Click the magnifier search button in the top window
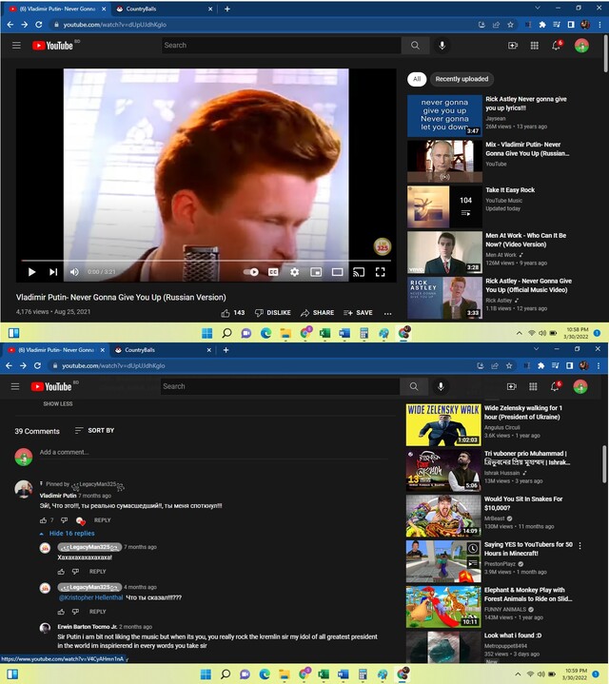Screen dimensions: 609x684 click(x=415, y=46)
